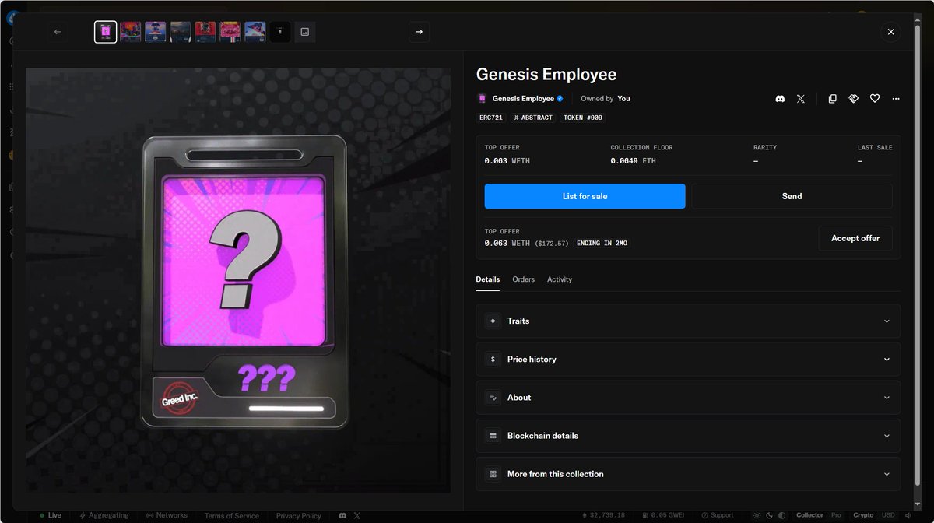Expand the Price history section

point(688,359)
